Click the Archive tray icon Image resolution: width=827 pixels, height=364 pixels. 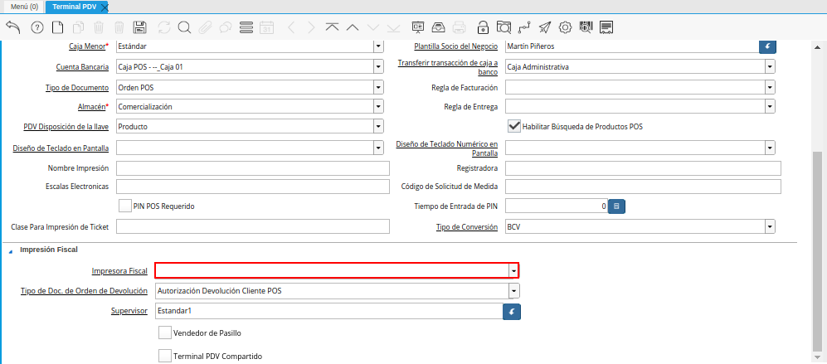438,27
